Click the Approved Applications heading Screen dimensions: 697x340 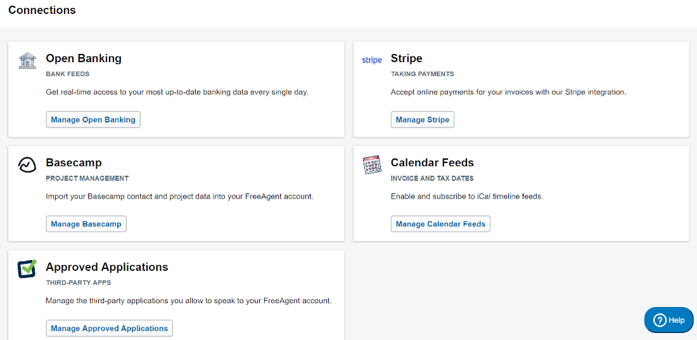click(x=107, y=267)
